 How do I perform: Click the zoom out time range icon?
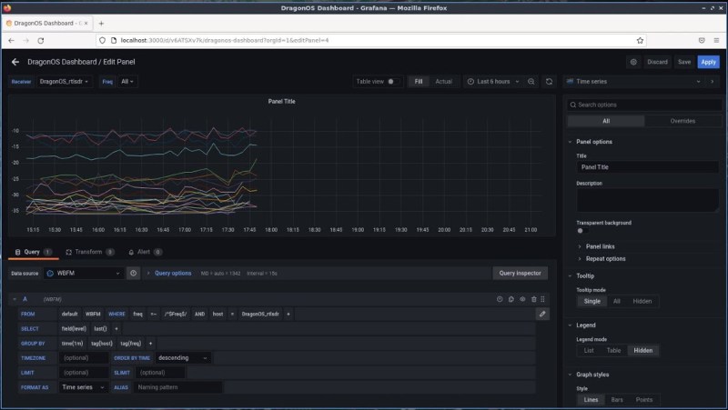(x=531, y=81)
